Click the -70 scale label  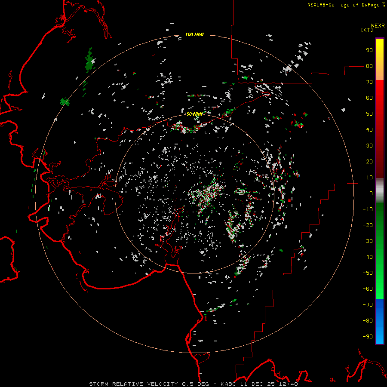[x=368, y=305]
